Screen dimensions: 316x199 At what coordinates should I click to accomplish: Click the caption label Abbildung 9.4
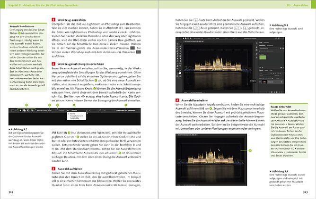click(280, 172)
